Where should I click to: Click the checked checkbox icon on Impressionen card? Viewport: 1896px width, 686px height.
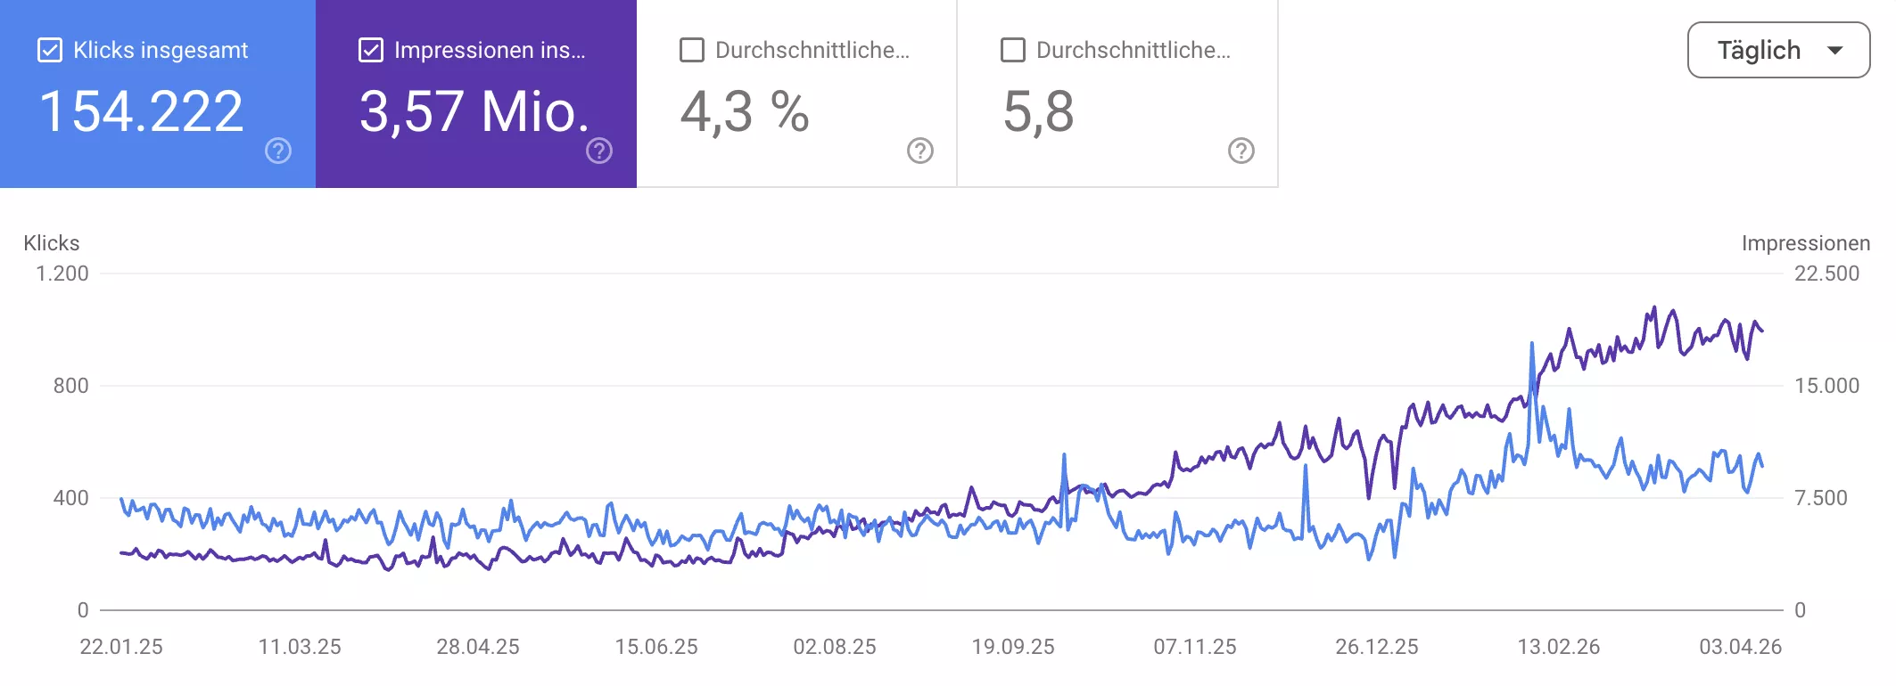370,51
